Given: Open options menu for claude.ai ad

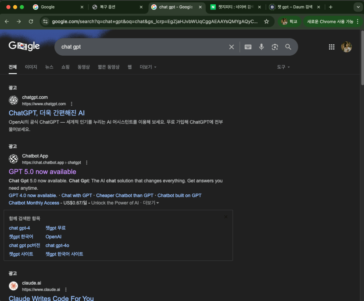Looking at the screenshot, I should (66, 290).
